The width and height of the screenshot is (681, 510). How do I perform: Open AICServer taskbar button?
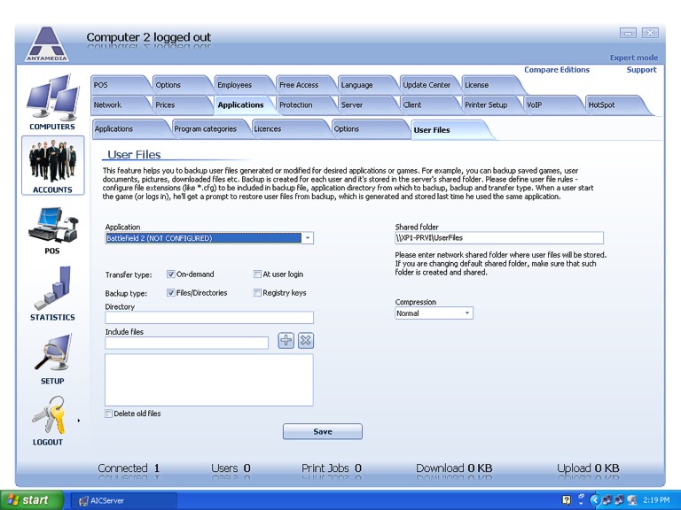click(x=124, y=500)
